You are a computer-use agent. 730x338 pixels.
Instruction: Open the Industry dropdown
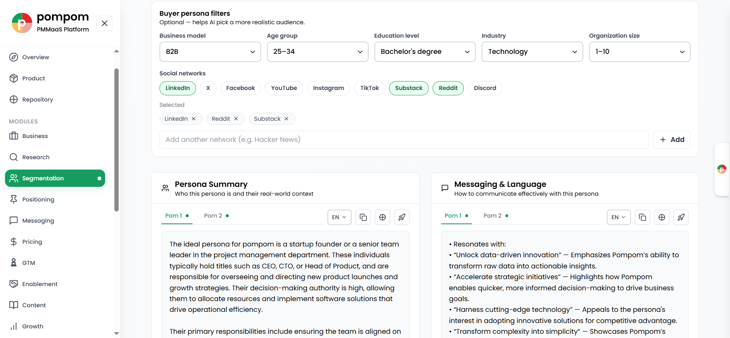pos(532,52)
